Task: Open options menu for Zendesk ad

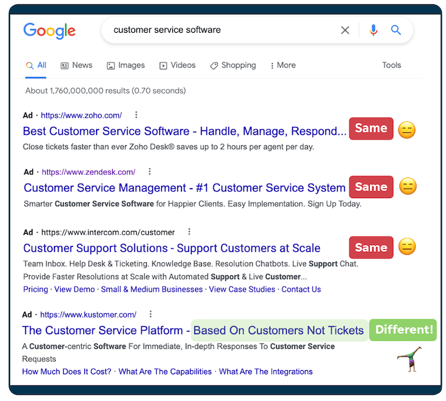Action: click(150, 171)
